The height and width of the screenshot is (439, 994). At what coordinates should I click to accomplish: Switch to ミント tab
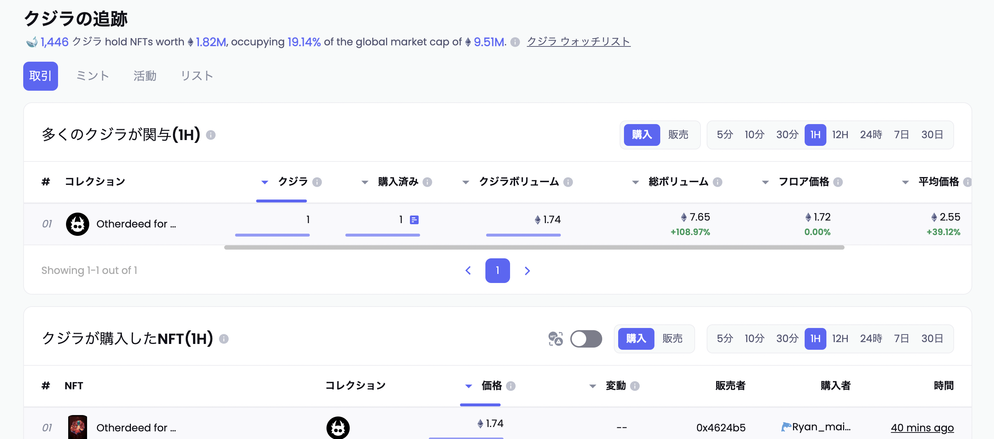point(93,76)
